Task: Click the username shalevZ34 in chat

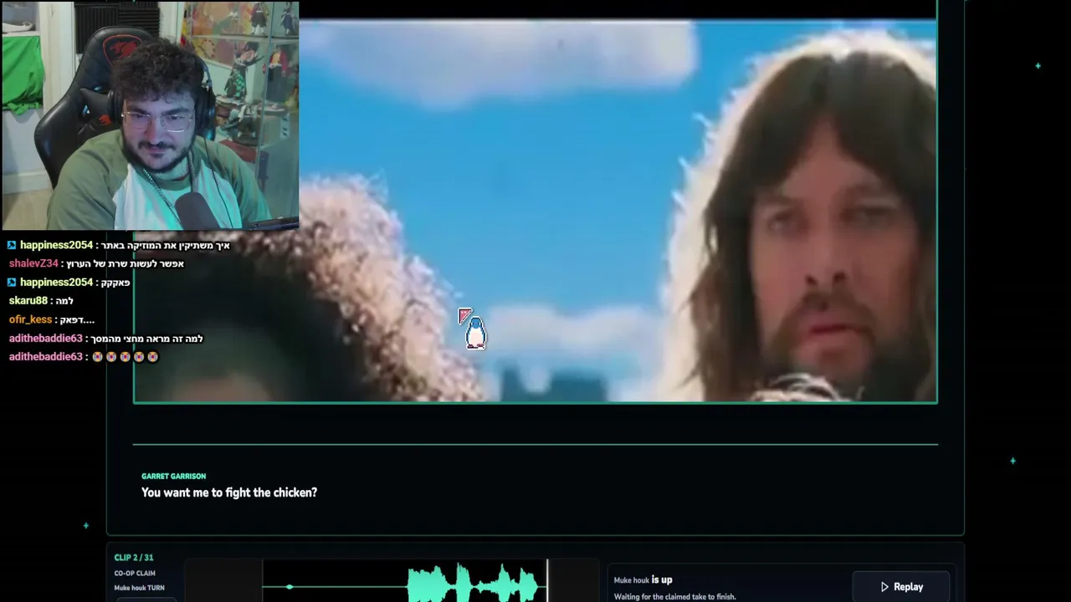Action: tap(33, 263)
